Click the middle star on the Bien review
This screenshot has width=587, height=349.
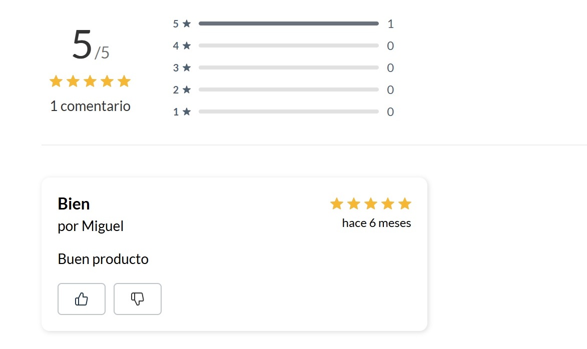[370, 203]
